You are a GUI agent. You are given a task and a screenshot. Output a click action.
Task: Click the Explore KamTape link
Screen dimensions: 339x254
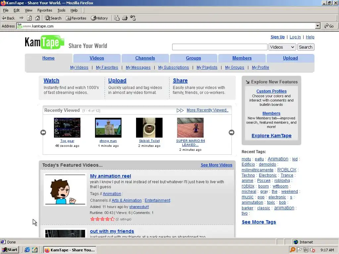pos(271,136)
